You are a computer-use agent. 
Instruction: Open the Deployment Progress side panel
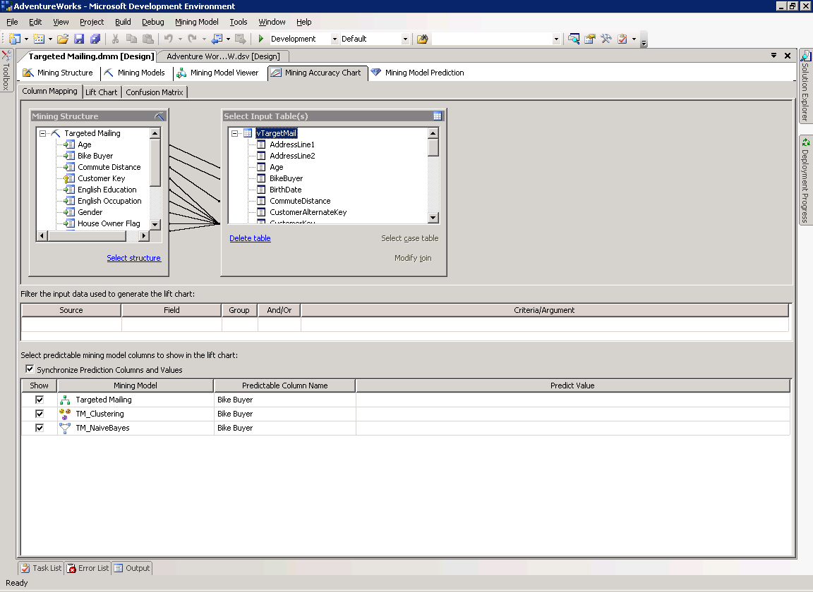coord(805,180)
